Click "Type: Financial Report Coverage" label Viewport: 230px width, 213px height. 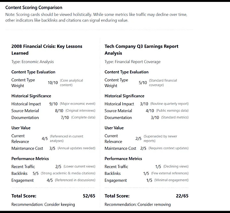click(x=132, y=62)
